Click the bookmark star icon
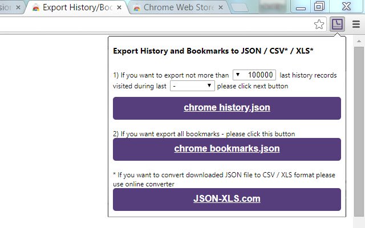This screenshot has height=228, width=365. 319,24
